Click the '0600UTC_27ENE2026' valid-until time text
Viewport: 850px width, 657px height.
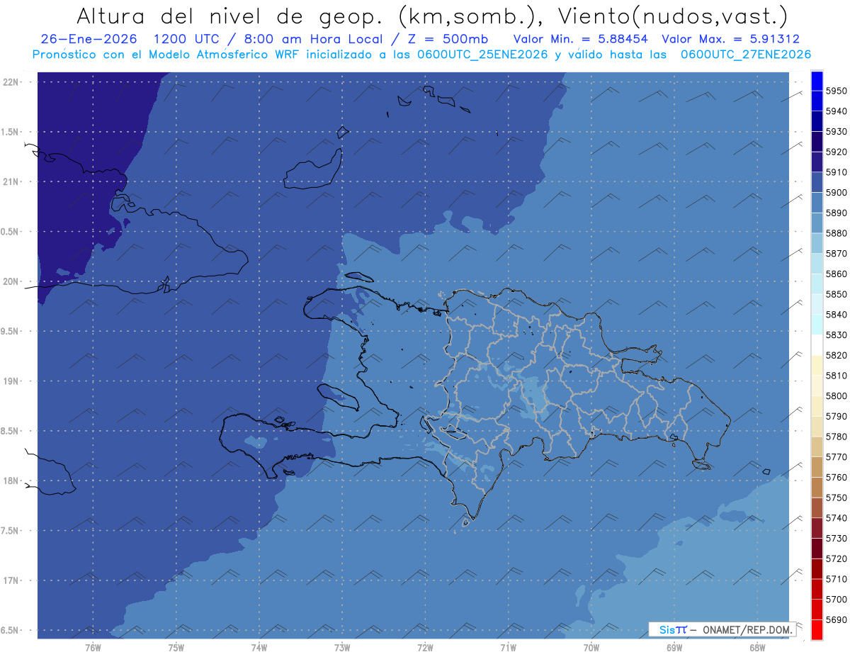(746, 54)
